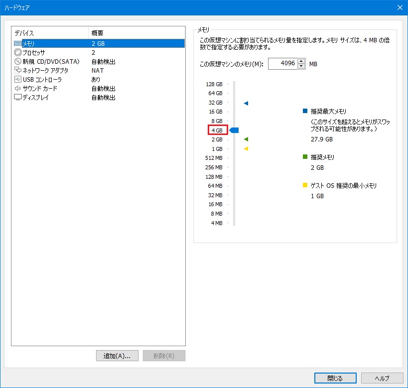Click the サウンド カード speaker icon
The height and width of the screenshot is (388, 408).
pos(18,88)
